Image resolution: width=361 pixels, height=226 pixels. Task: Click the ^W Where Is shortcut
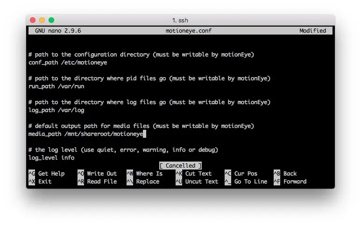[145, 174]
